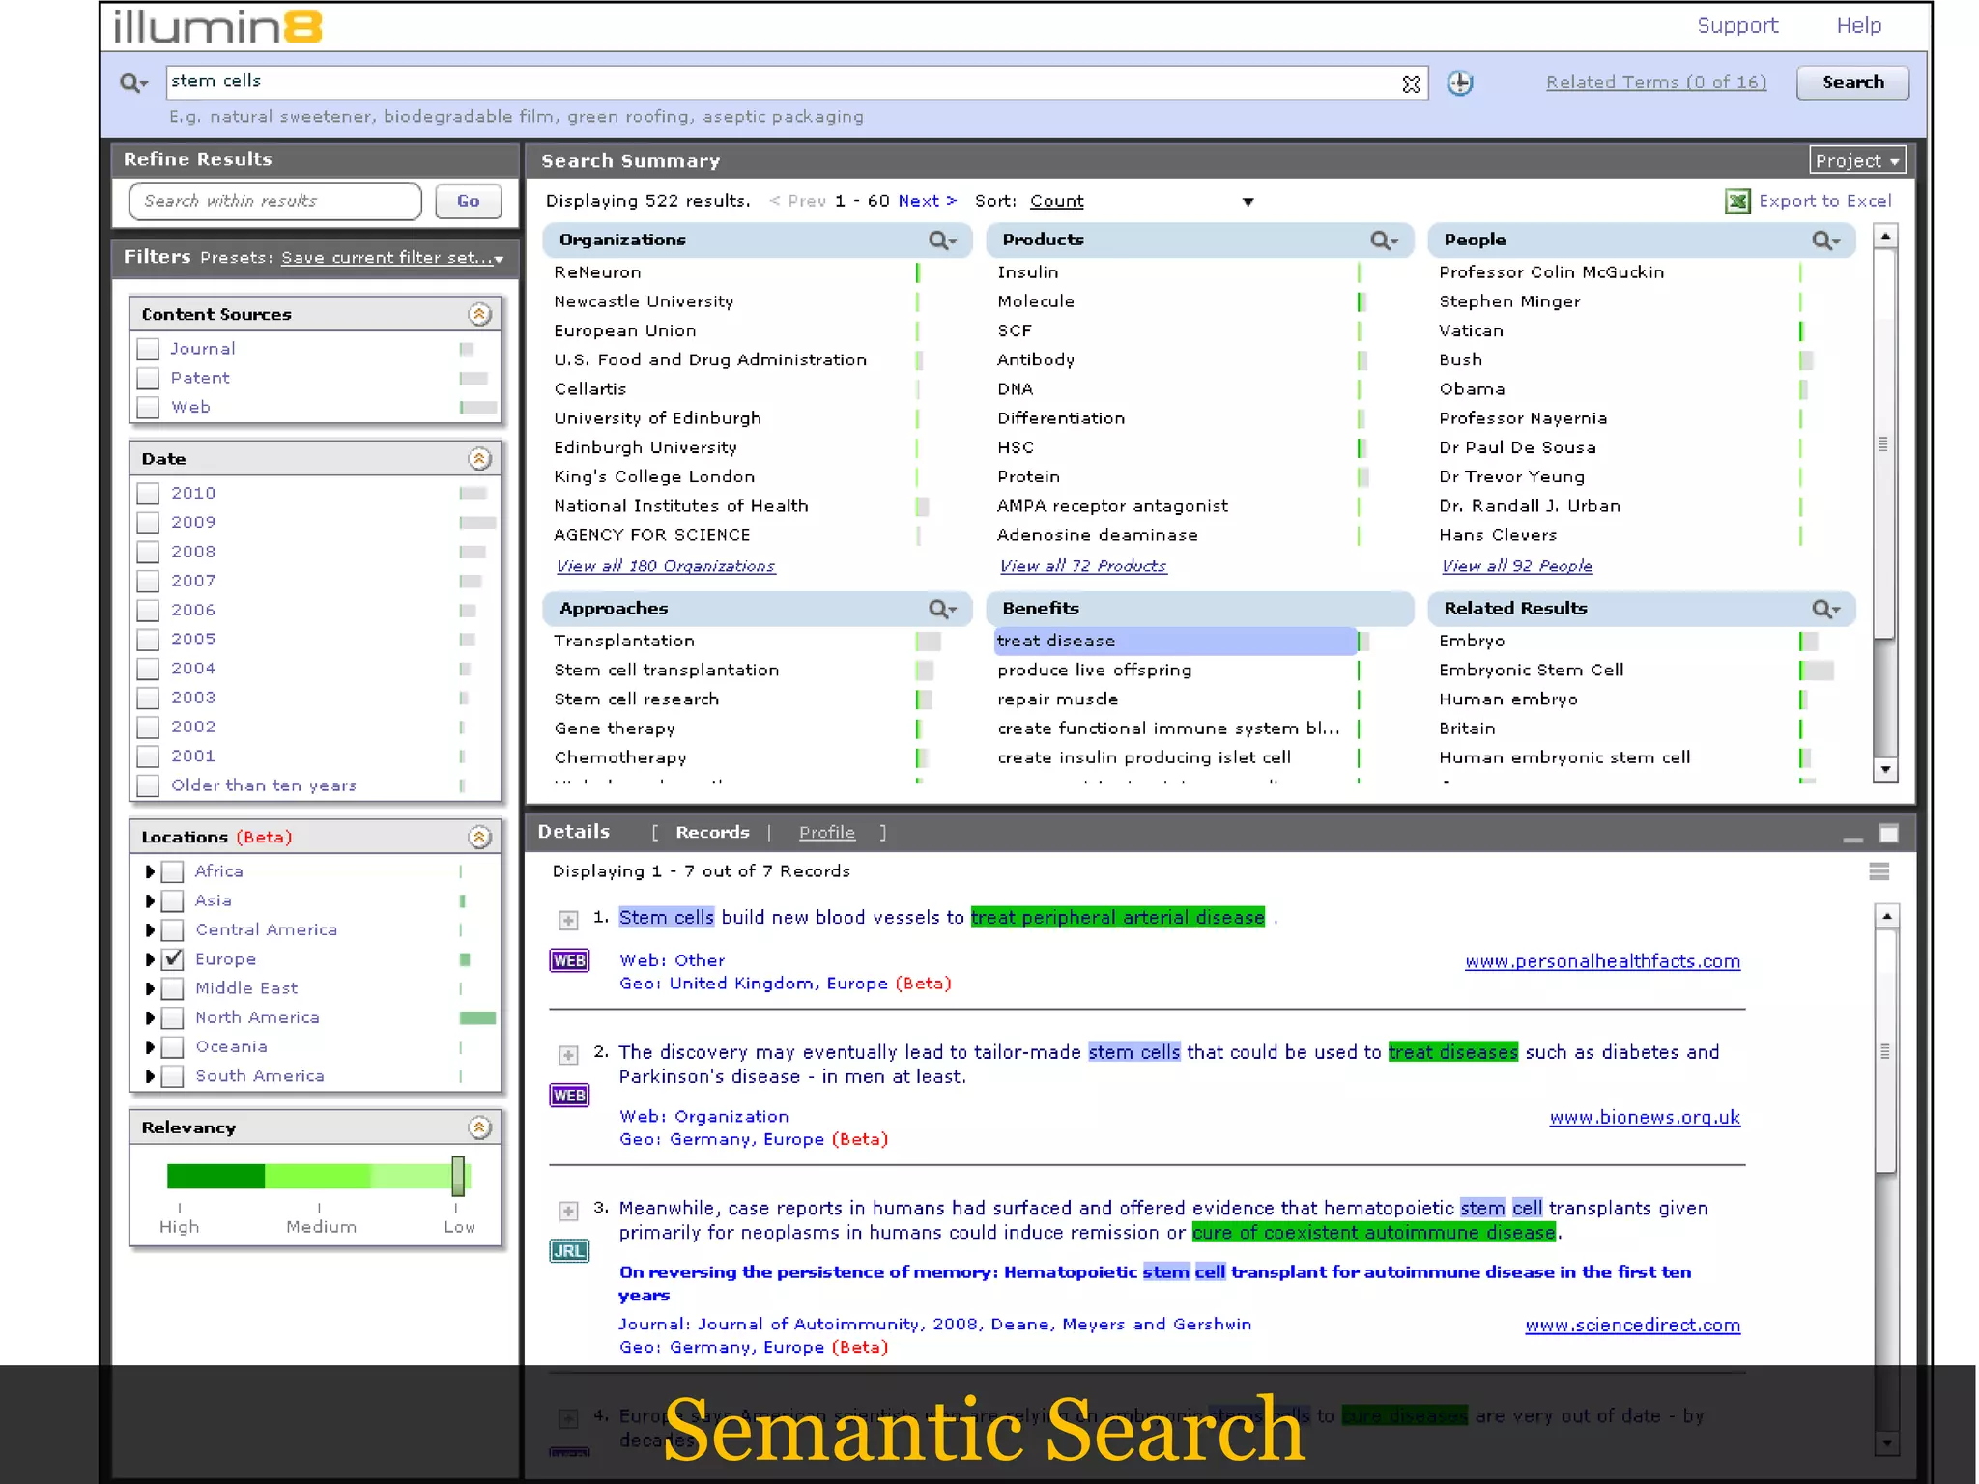
Task: Click the Search within results field
Action: pos(274,201)
